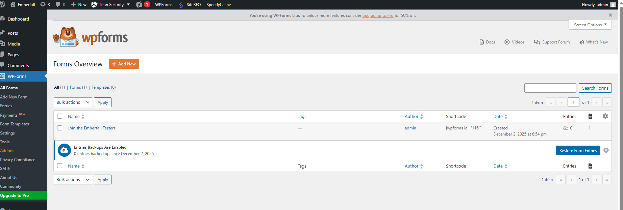
Task: Close the WPForms Lite upgrade banner
Action: (610, 15)
